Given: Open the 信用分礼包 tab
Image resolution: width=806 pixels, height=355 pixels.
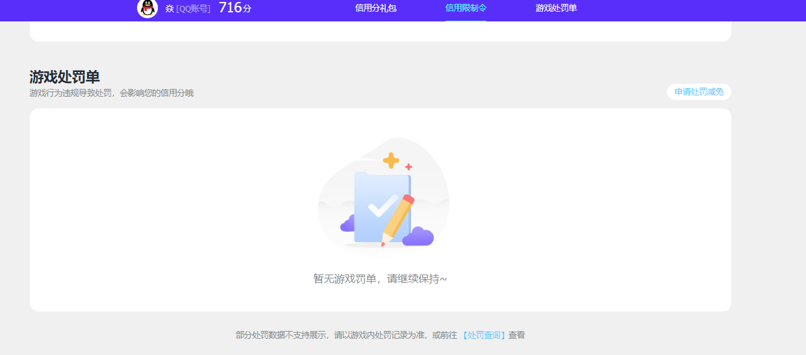Looking at the screenshot, I should coord(375,8).
